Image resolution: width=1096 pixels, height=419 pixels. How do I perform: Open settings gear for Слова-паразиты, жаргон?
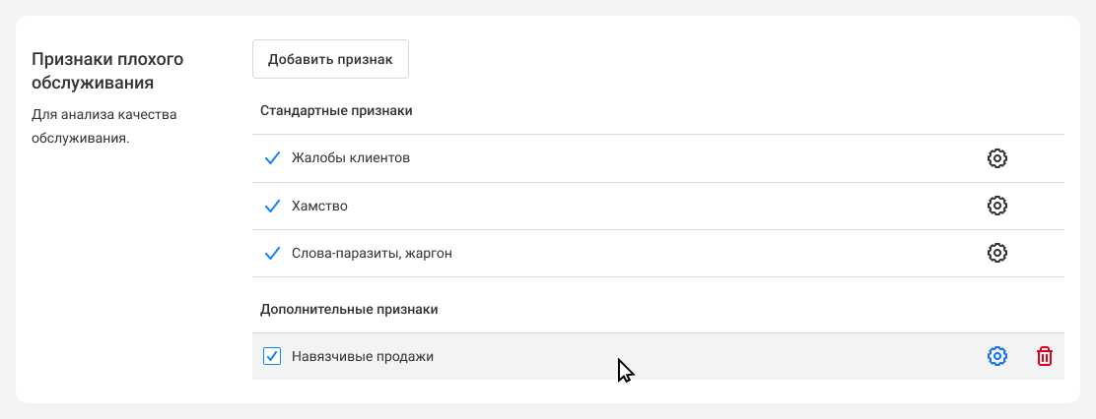(x=996, y=253)
